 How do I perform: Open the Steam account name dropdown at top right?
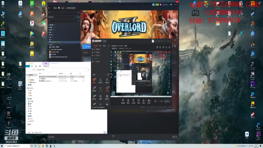coord(165,5)
